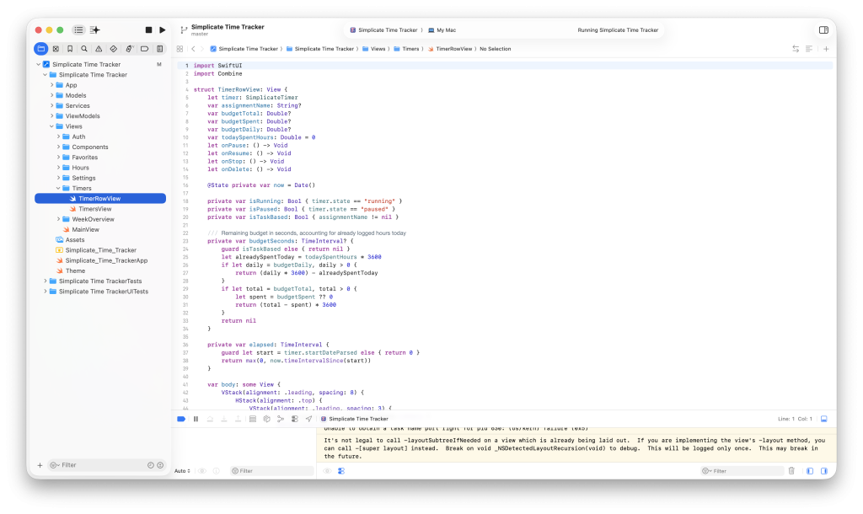Toggle recent files filter clock icon
This screenshot has width=863, height=514.
coord(150,465)
